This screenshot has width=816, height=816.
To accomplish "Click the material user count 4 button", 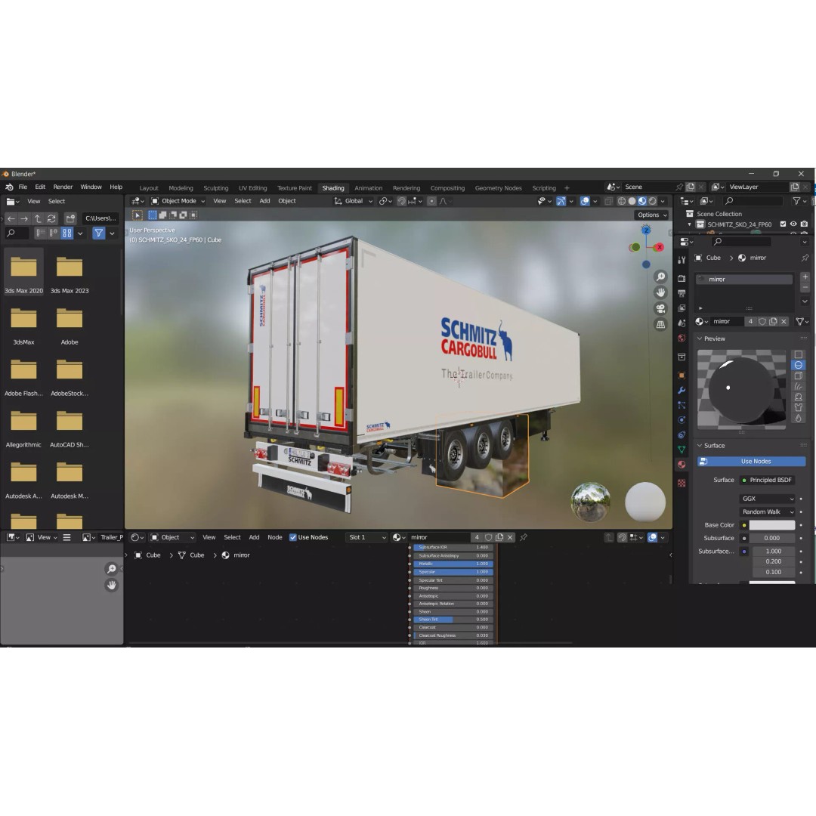I will coord(750,322).
